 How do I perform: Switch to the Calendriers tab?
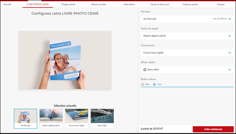click(129, 4)
